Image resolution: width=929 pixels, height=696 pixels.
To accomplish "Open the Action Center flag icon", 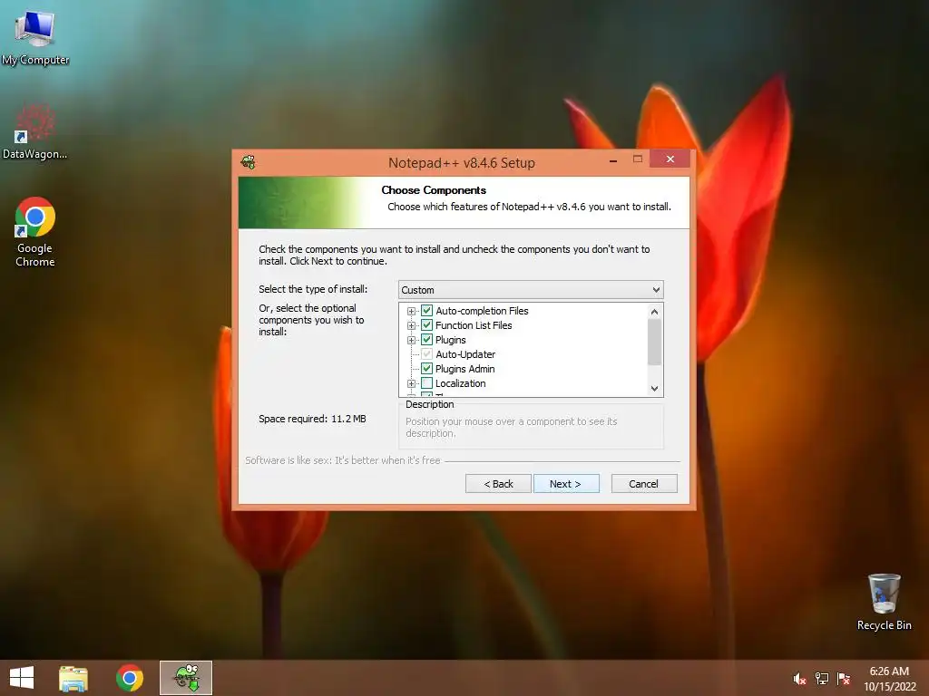I will pyautogui.click(x=844, y=679).
